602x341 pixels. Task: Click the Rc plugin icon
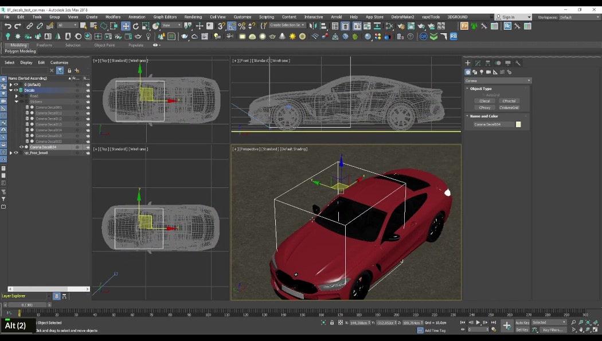507,26
